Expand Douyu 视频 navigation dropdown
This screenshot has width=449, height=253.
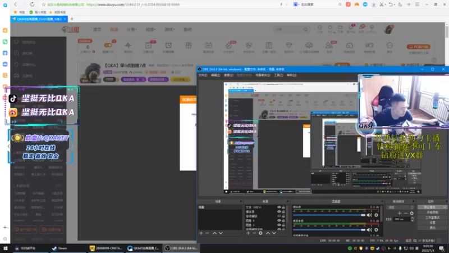(150, 29)
